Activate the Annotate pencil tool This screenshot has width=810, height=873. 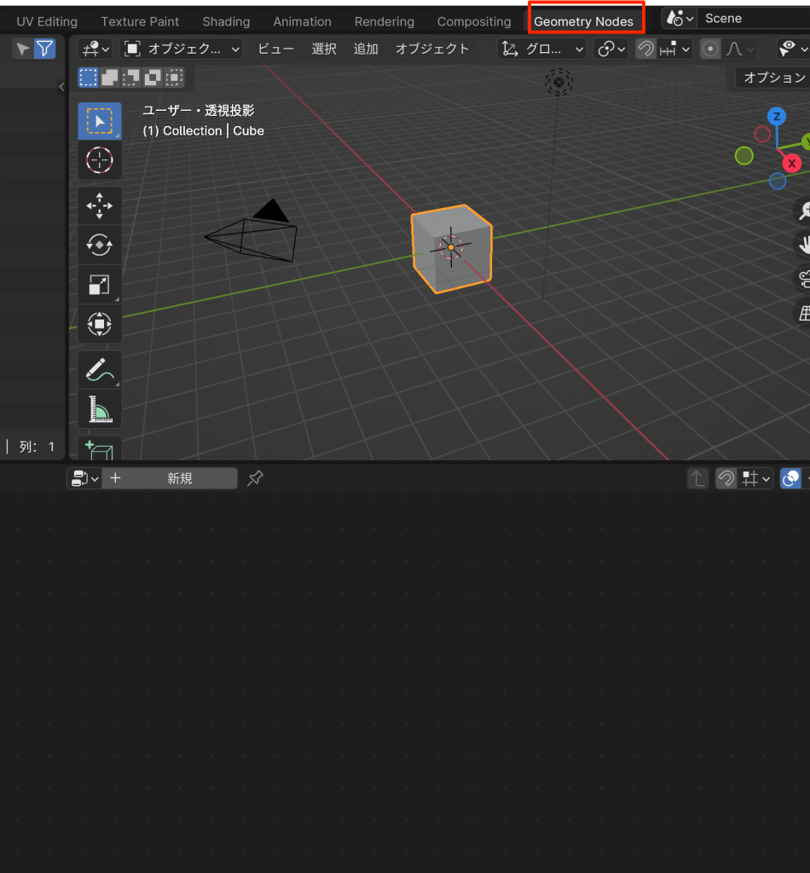point(100,370)
